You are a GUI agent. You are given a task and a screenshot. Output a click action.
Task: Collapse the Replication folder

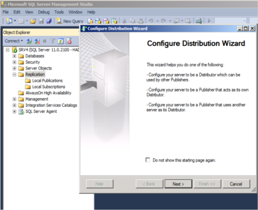(x=15, y=74)
